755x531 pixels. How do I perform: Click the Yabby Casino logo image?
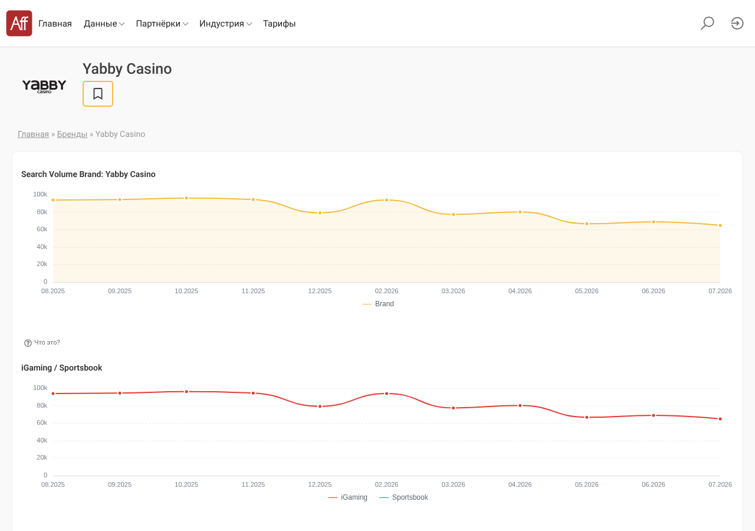pos(44,86)
